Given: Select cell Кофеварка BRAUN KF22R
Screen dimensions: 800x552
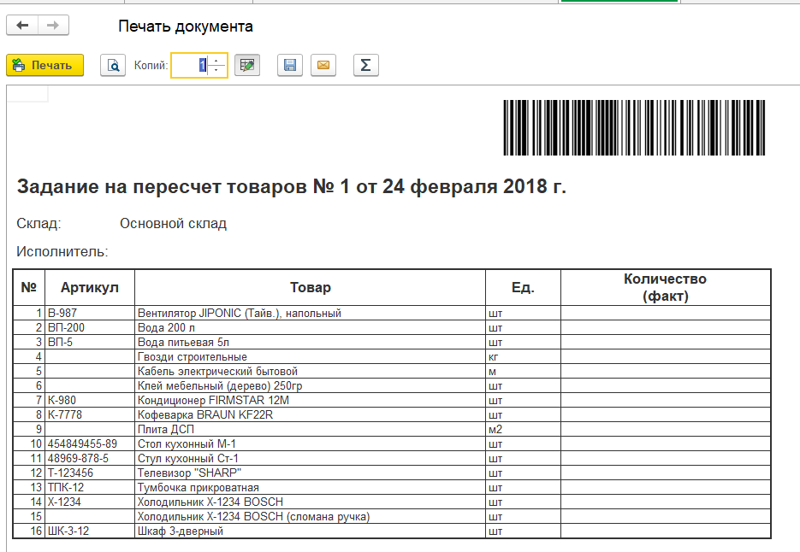Looking at the screenshot, I should (x=311, y=415).
